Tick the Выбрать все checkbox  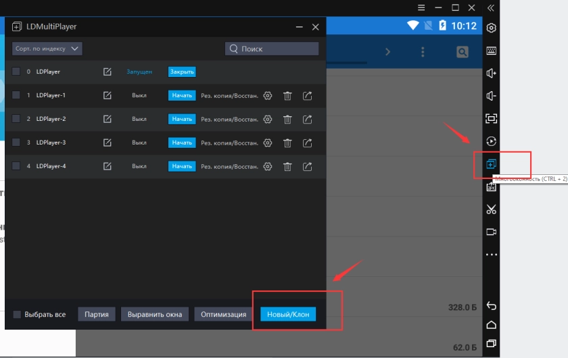pos(17,314)
